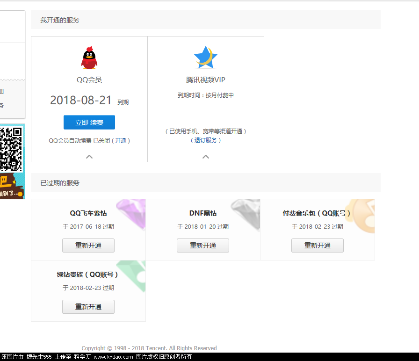Screen dimensions: 419x361
Task: Select the 已过期的服务 section header
Action: pyautogui.click(x=60, y=183)
